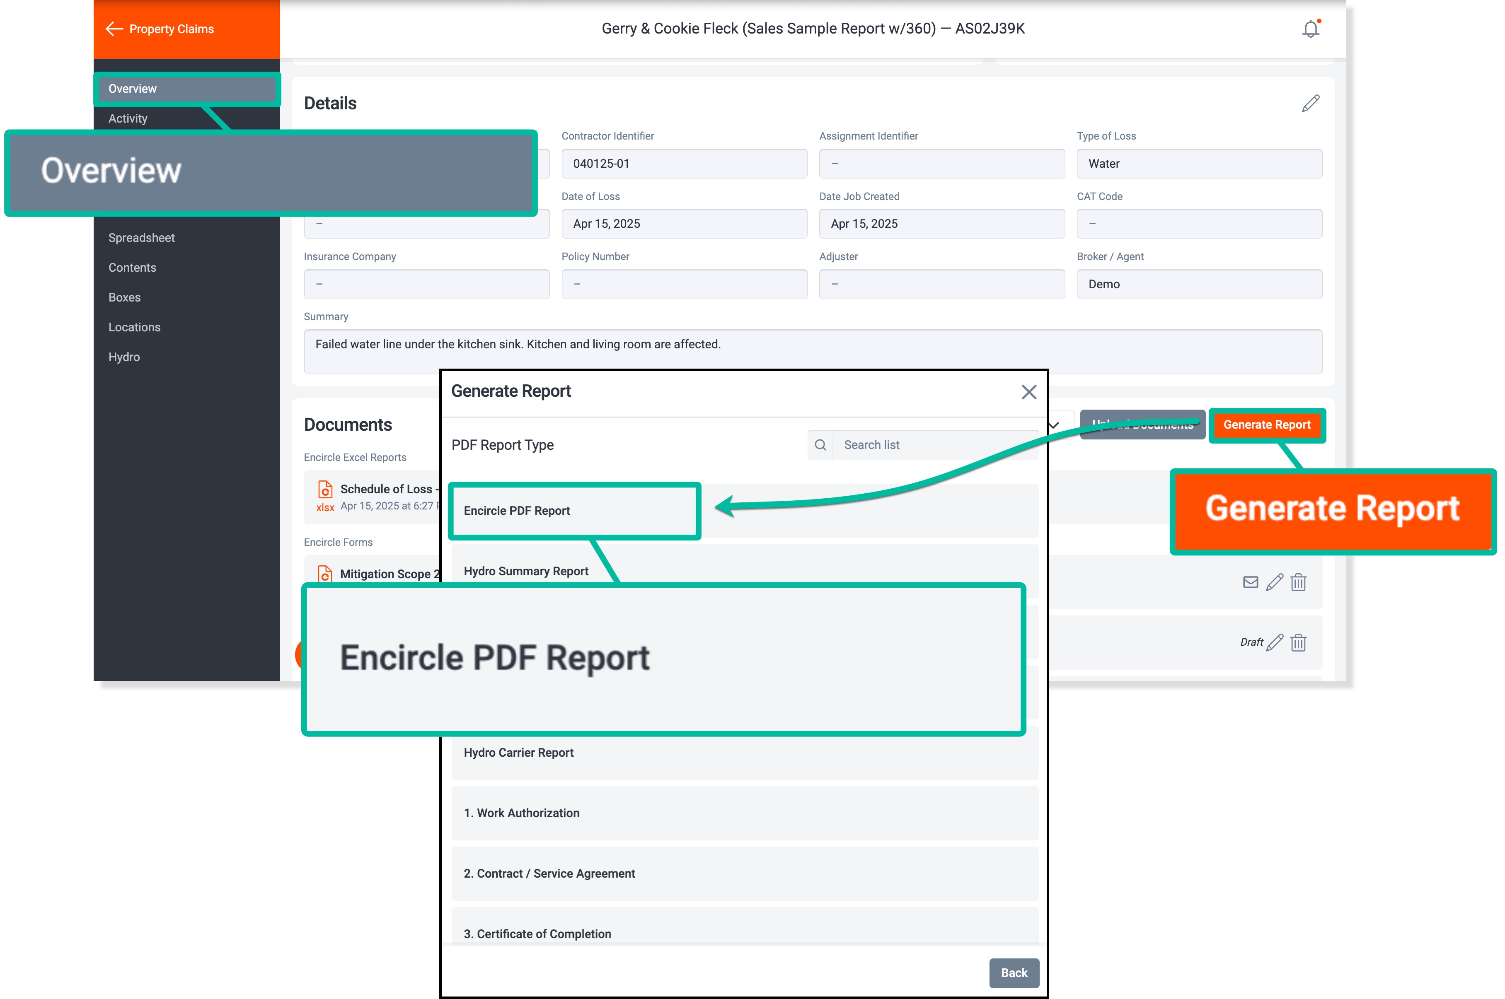Edit Details using the pencil icon
The image size is (1505, 999).
pyautogui.click(x=1311, y=103)
